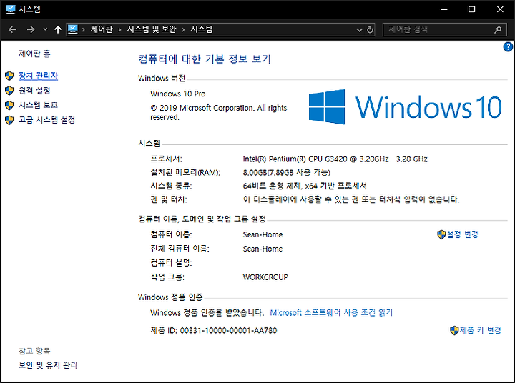Click RAM value 8.00GB(7.89GB 사용 가능)
Image resolution: width=515 pixels, height=383 pixels.
287,173
